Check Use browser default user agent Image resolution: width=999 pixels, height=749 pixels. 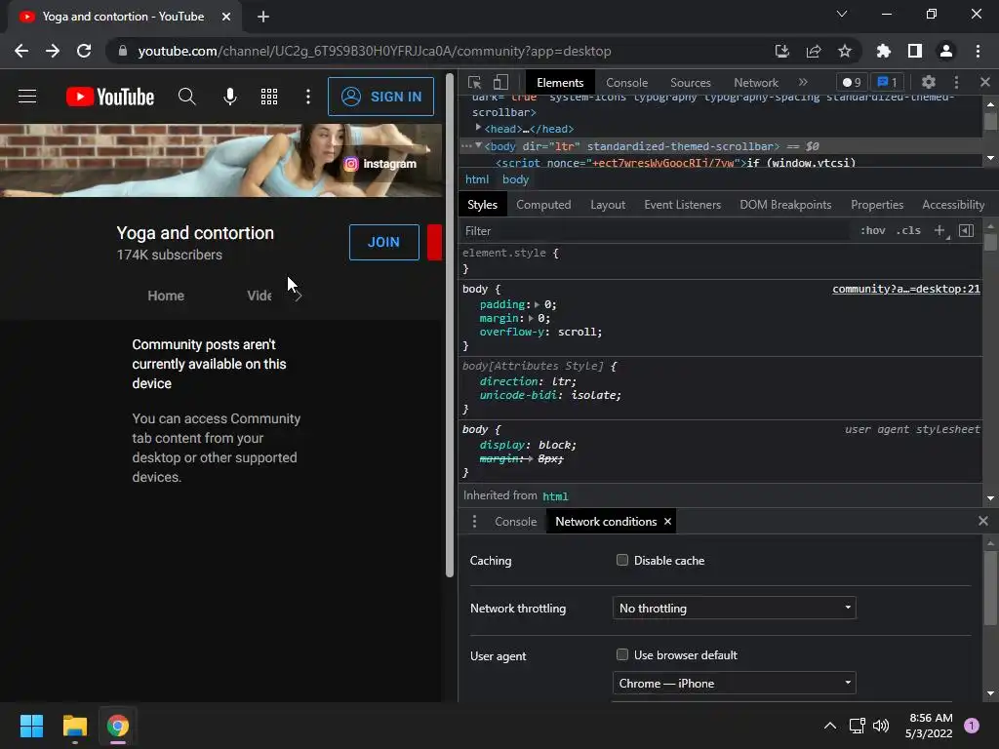(622, 654)
